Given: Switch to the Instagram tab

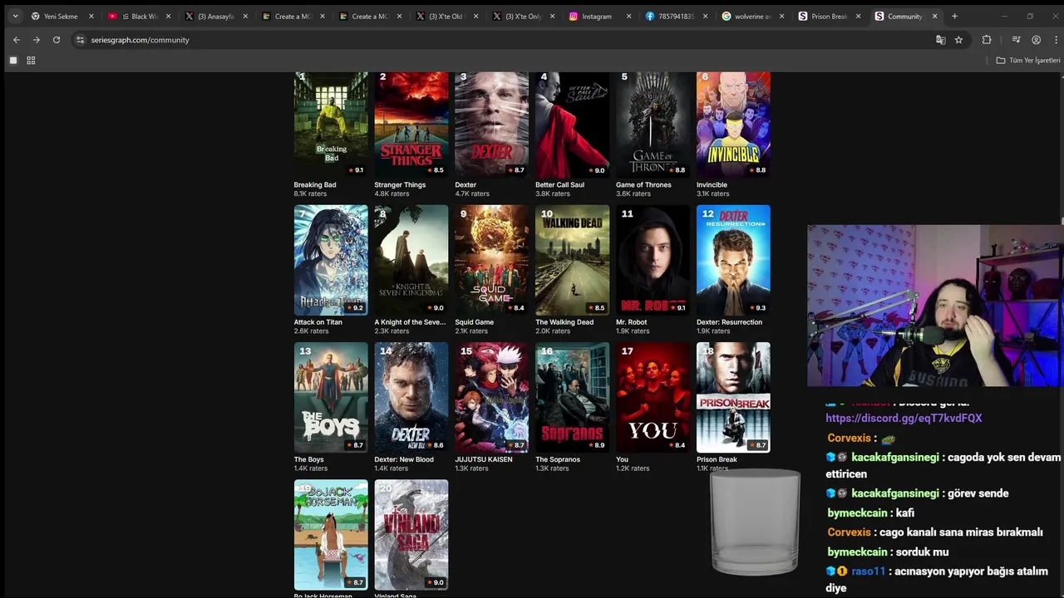Looking at the screenshot, I should click(598, 16).
